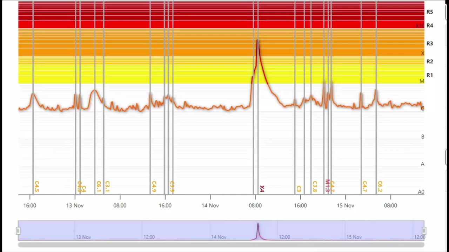Click the 15 Nov label in the navigator
This screenshot has width=449, height=252.
tap(354, 237)
